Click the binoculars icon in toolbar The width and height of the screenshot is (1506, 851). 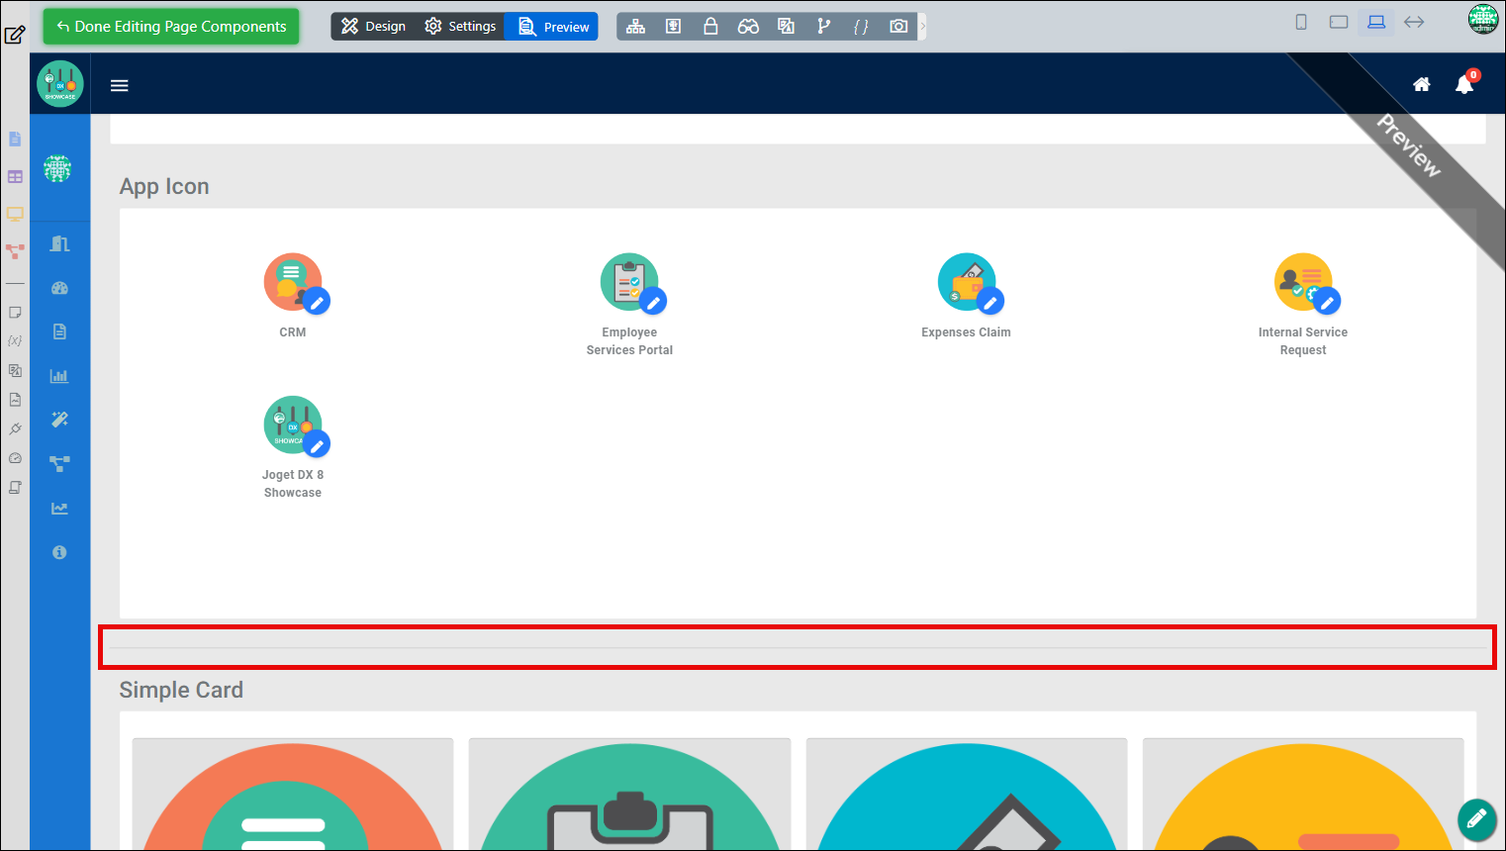(748, 27)
